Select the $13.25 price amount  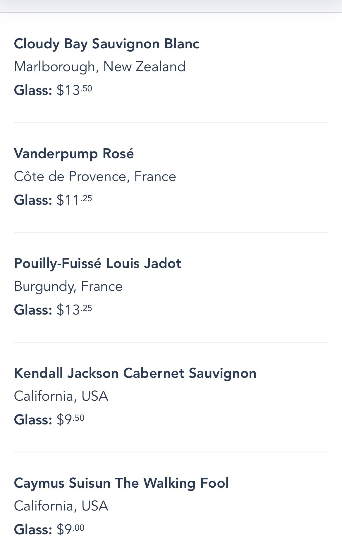pyautogui.click(x=74, y=310)
